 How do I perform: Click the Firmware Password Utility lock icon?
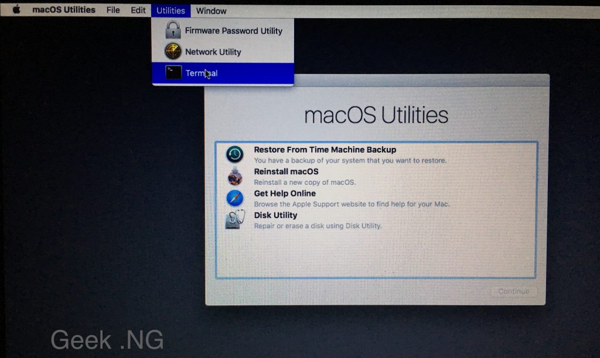tap(173, 30)
